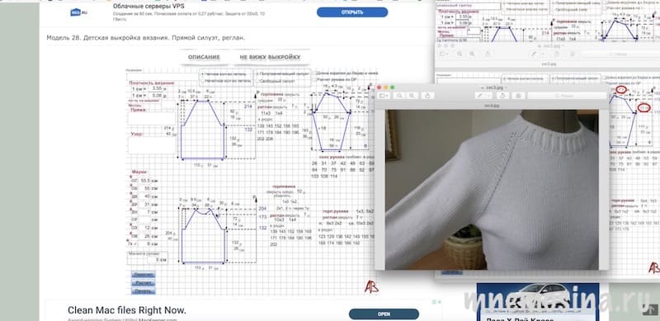660x321 pixels.
Task: Open the НЕ ВИЖУ ВЫКРОЙКУ tab
Action: [x=270, y=57]
